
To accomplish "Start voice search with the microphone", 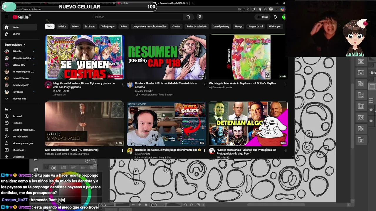I will pos(200,17).
